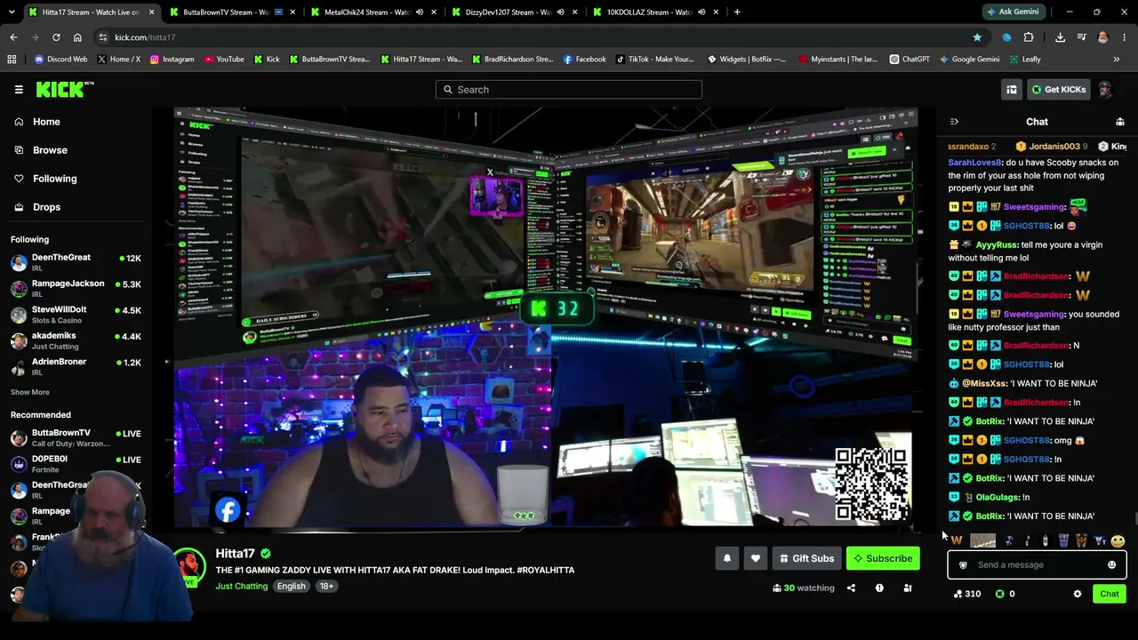Open the YouTube bookmark
This screenshot has width=1138, height=640.
[224, 60]
